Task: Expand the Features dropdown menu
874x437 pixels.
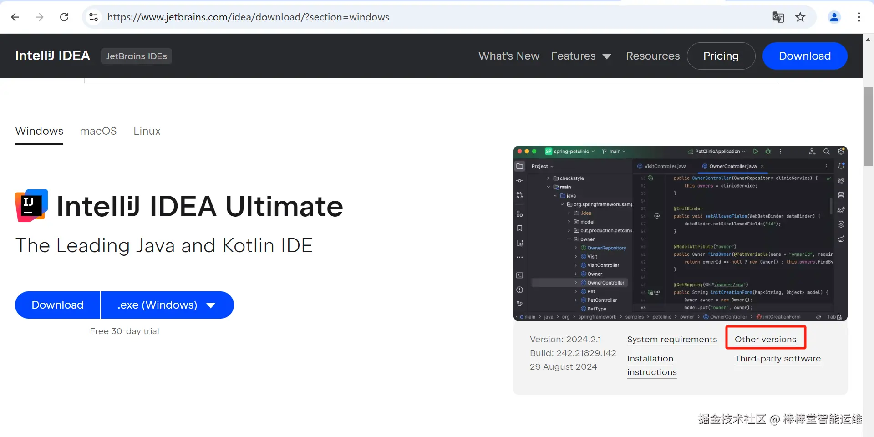Action: 581,56
